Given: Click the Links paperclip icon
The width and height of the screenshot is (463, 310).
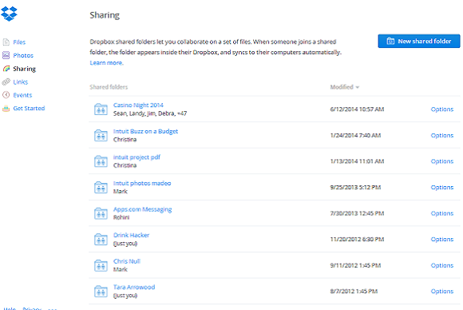Looking at the screenshot, I should [6, 81].
